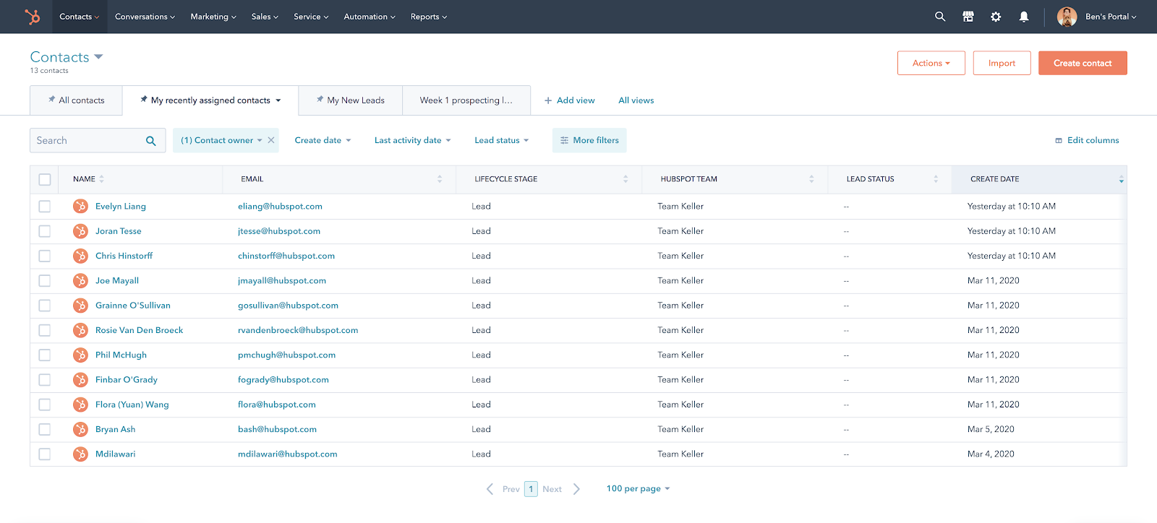Check the box for Joe Mayall

[45, 280]
